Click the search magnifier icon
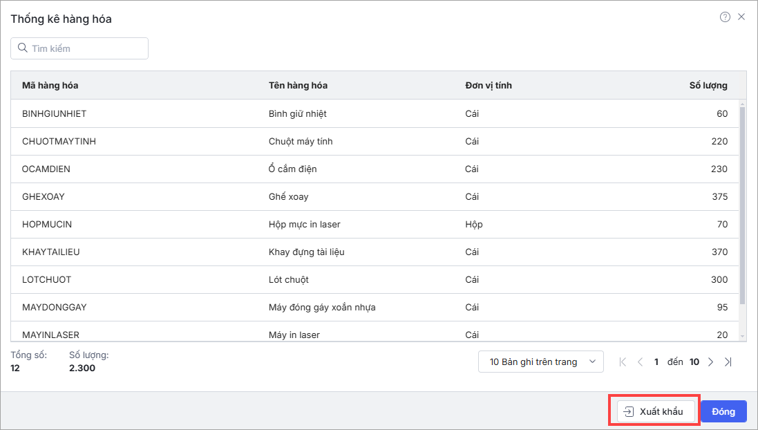Screen dimensions: 758x430 point(22,48)
